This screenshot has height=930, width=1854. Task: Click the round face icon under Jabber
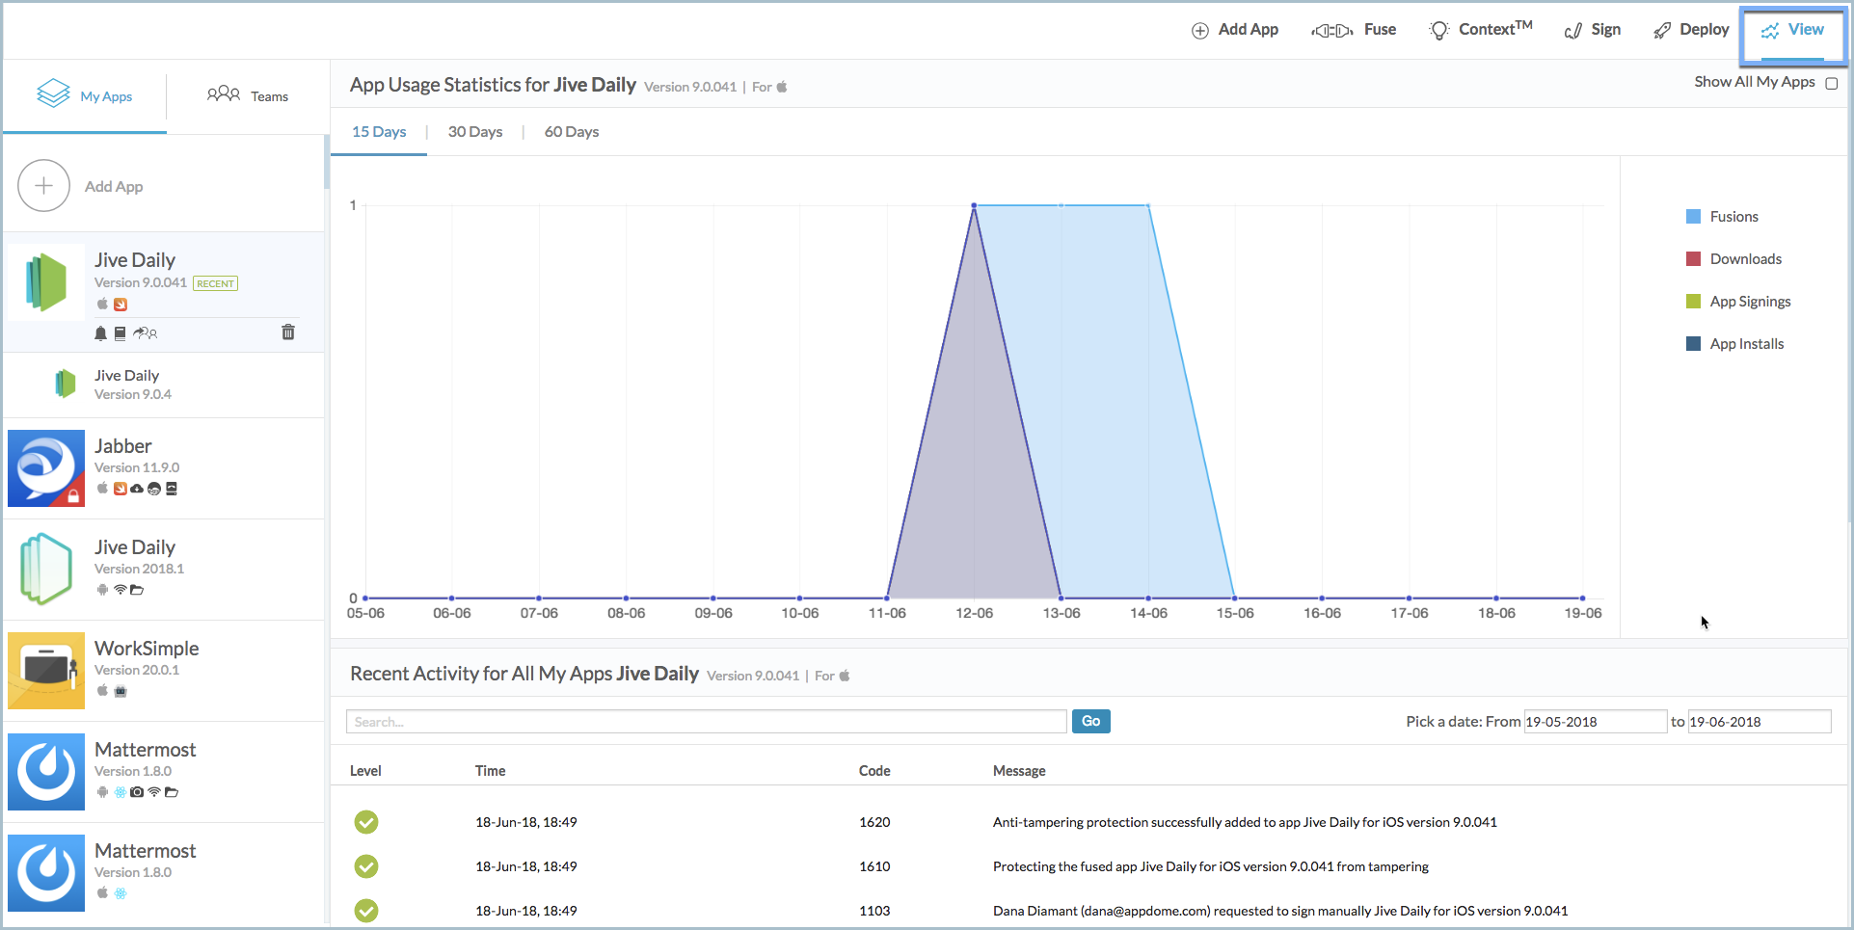(x=154, y=489)
